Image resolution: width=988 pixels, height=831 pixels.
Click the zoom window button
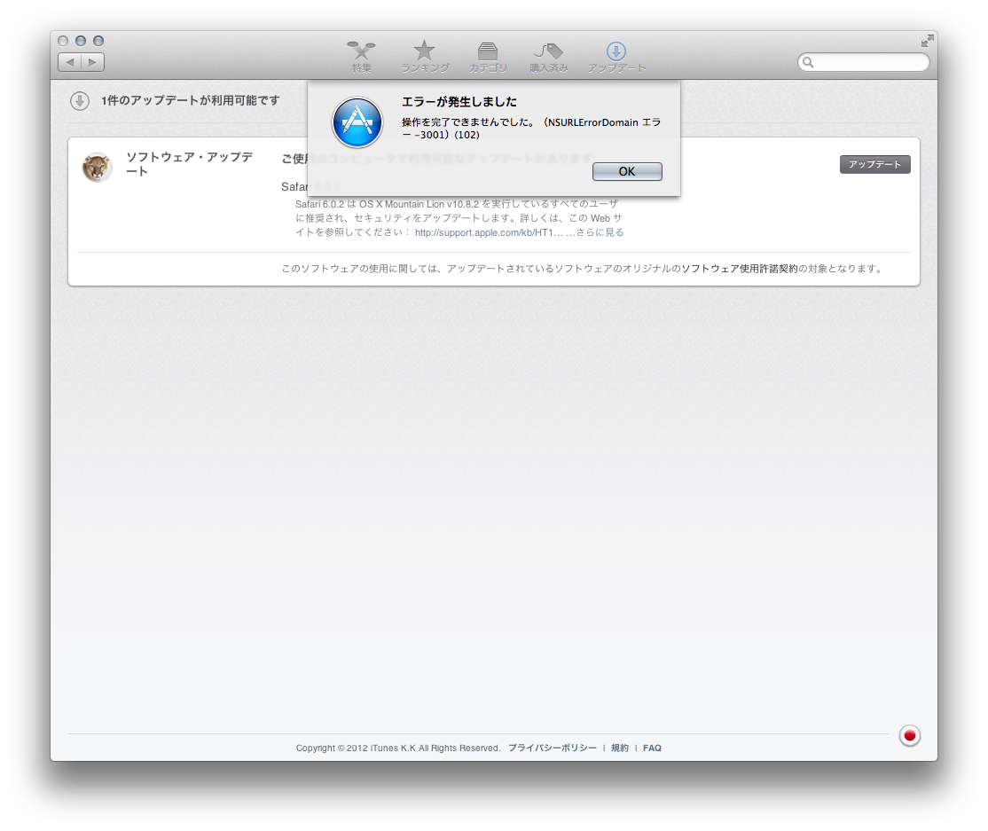pyautogui.click(x=98, y=41)
